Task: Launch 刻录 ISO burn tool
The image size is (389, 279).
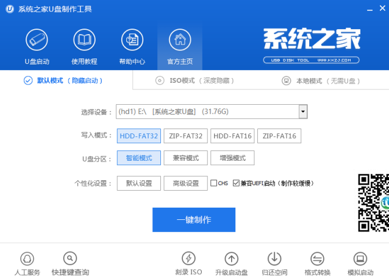Action: pos(189,258)
